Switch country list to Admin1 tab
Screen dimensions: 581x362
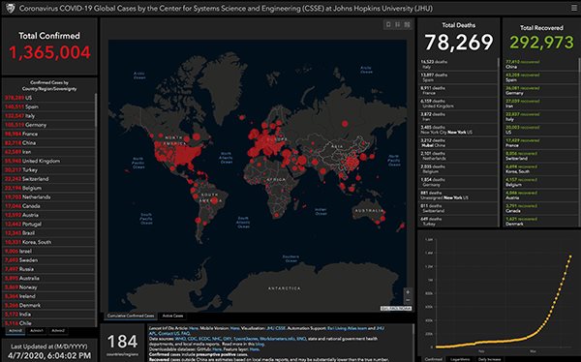pyautogui.click(x=37, y=330)
